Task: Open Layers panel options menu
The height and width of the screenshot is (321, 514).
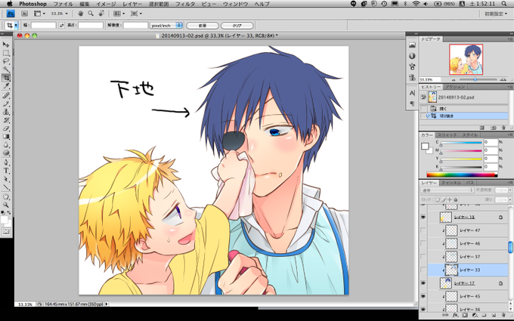Action: click(x=509, y=183)
